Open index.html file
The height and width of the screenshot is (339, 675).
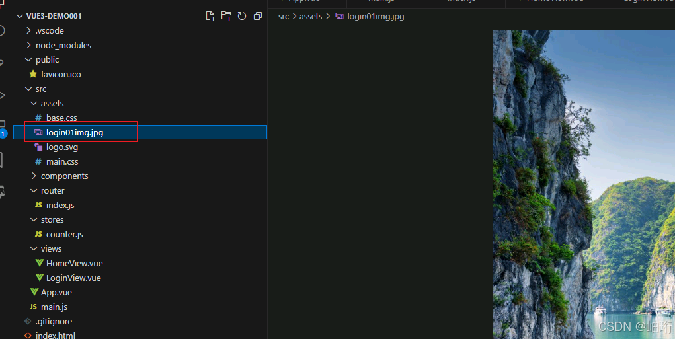pyautogui.click(x=55, y=335)
